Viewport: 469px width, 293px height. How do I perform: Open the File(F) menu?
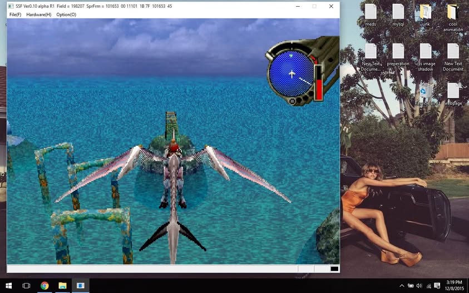click(x=15, y=14)
